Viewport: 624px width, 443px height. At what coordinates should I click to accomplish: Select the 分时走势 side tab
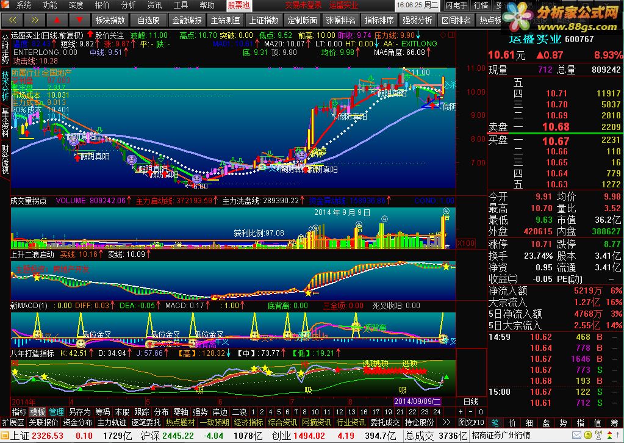click(5, 49)
